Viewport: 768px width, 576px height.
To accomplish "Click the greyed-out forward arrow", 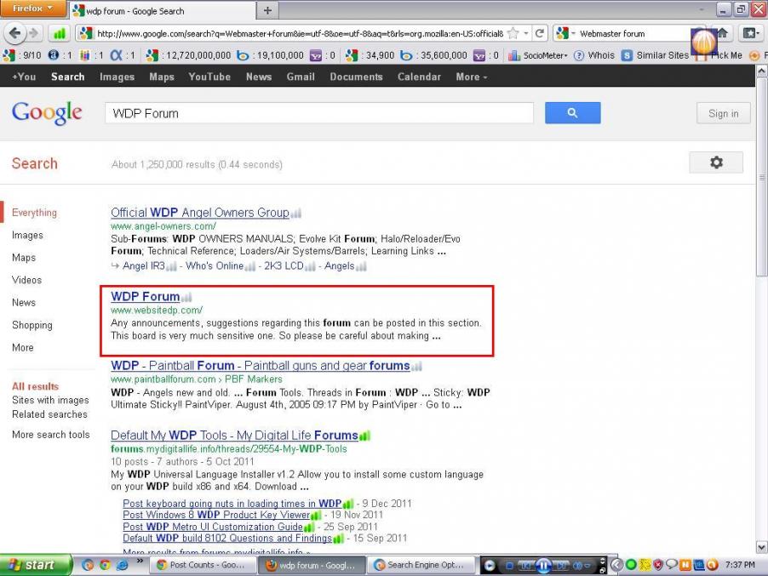I will (x=33, y=33).
